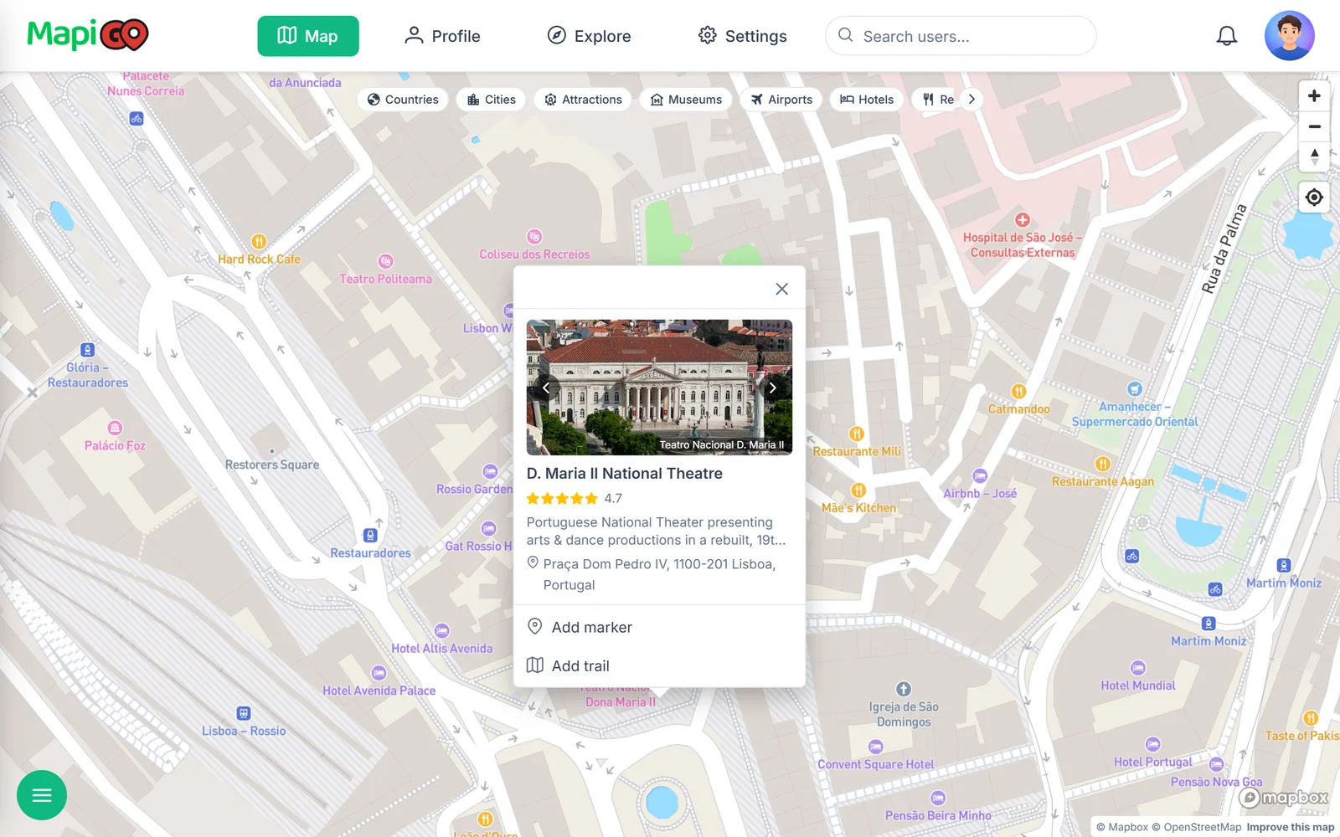Click the 4.7 star rating

(x=575, y=499)
